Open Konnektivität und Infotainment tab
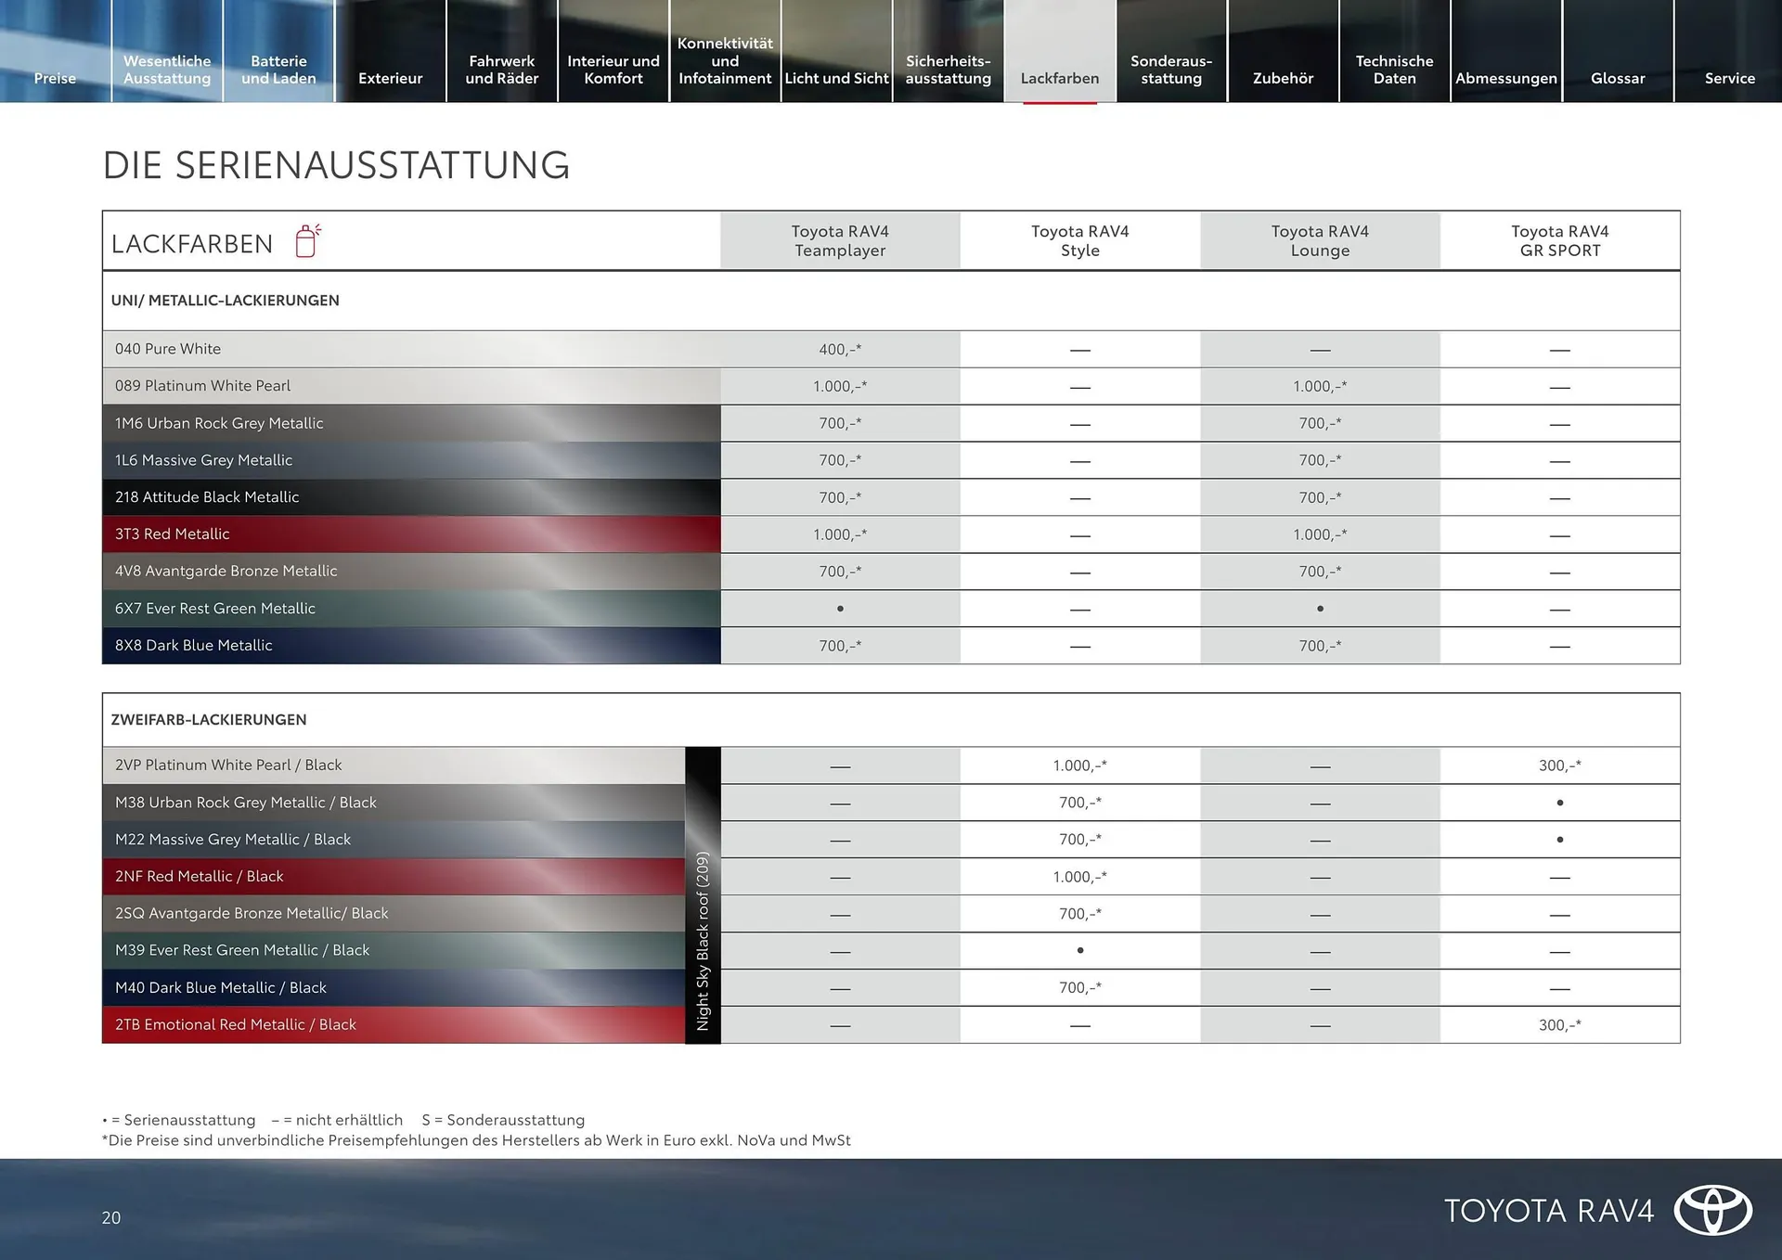 (725, 60)
